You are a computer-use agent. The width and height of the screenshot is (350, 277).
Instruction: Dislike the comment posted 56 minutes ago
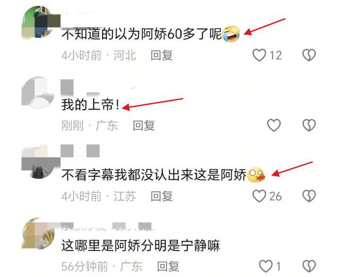pyautogui.click(x=309, y=266)
